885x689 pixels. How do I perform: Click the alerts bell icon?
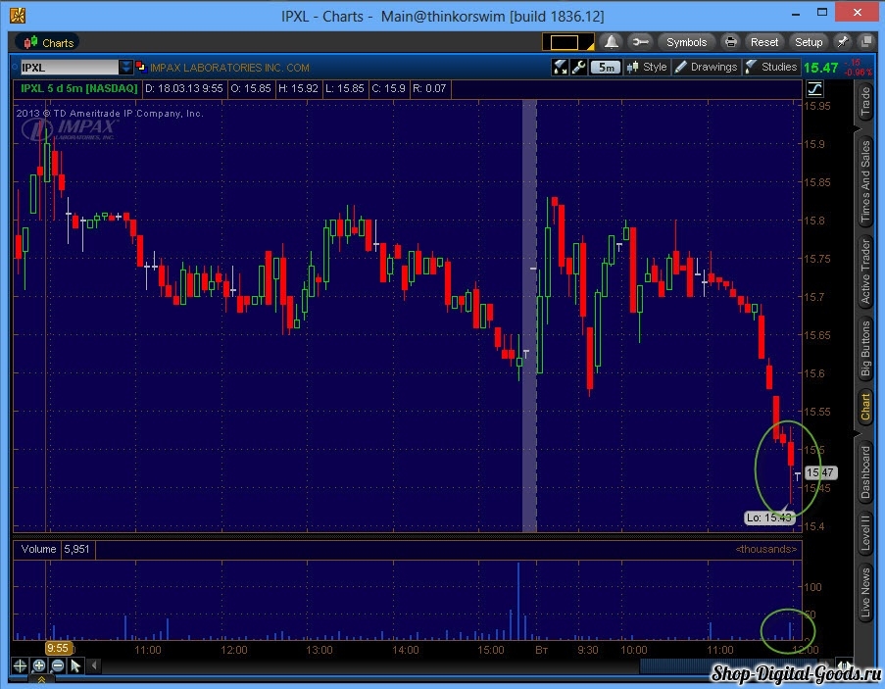pyautogui.click(x=612, y=42)
